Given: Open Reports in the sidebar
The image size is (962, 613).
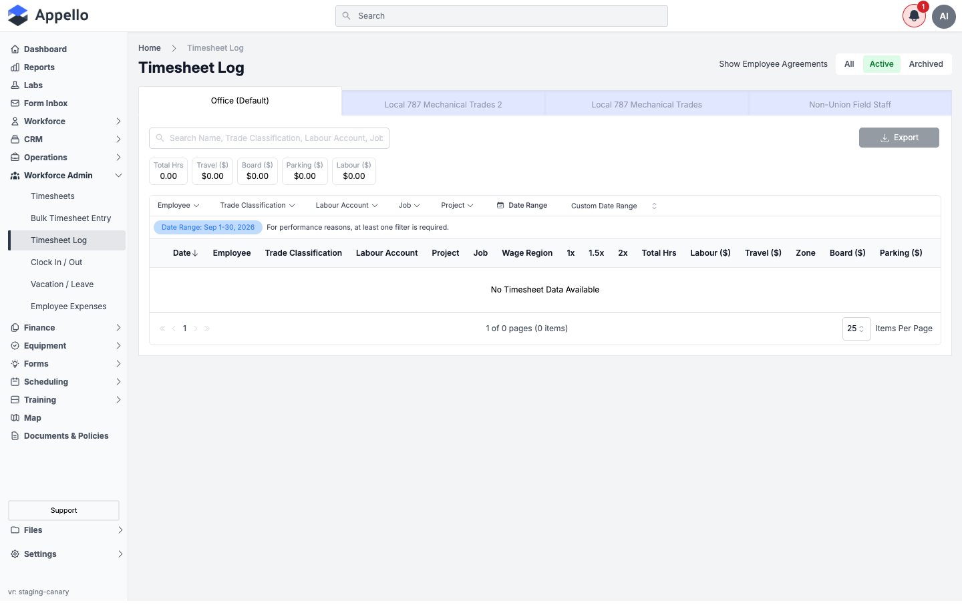Looking at the screenshot, I should (x=39, y=67).
